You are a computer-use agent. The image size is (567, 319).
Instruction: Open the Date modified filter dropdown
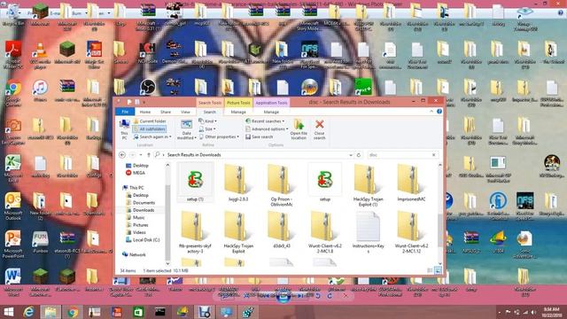(187, 130)
